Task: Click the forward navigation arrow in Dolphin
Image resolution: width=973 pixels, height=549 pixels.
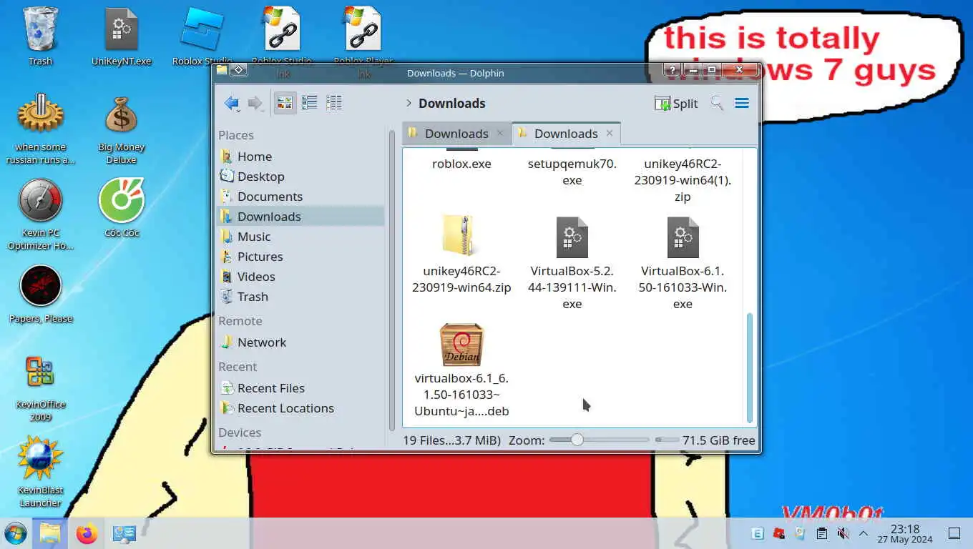Action: tap(255, 104)
